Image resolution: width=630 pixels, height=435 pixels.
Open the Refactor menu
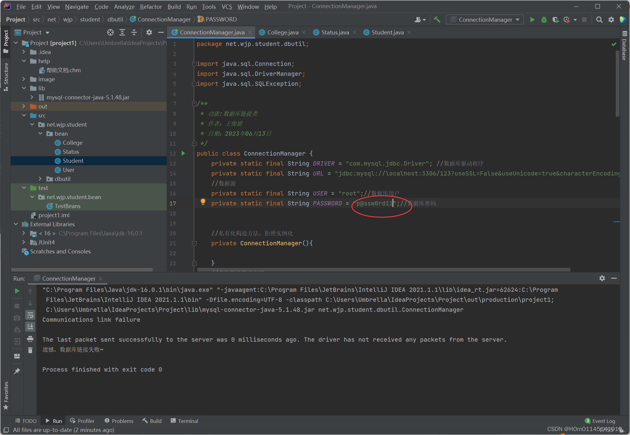pyautogui.click(x=151, y=6)
